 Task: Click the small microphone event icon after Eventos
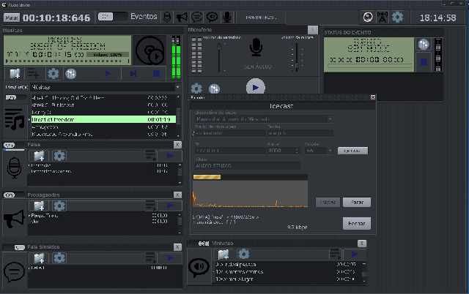[x=168, y=18]
